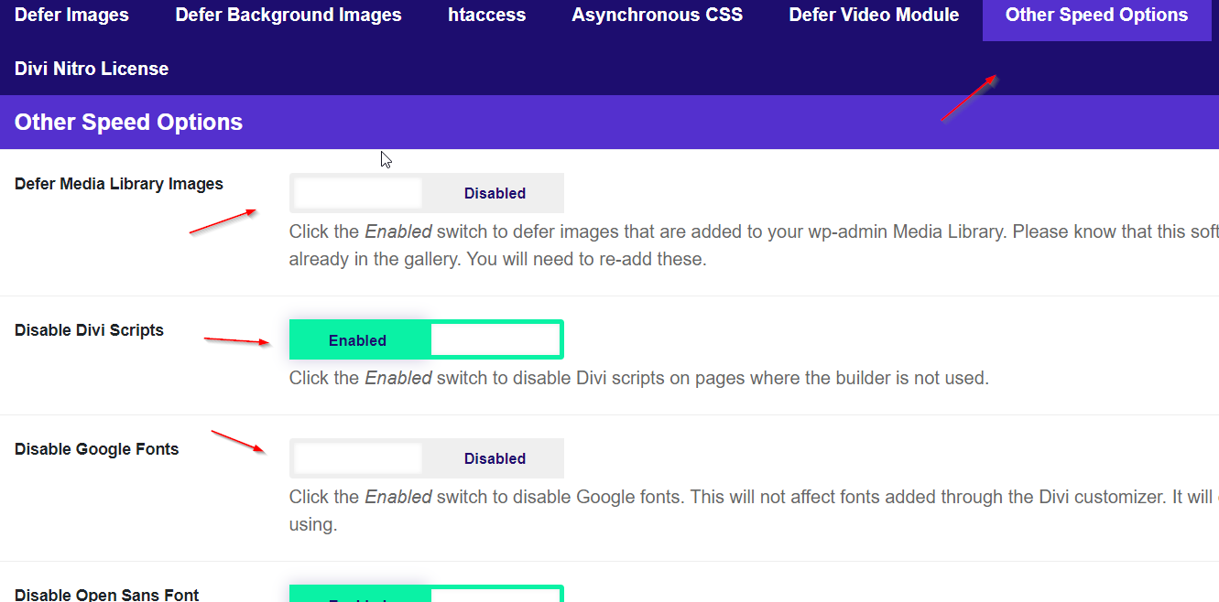Disable the Disable Divi Scripts switch

(x=426, y=339)
